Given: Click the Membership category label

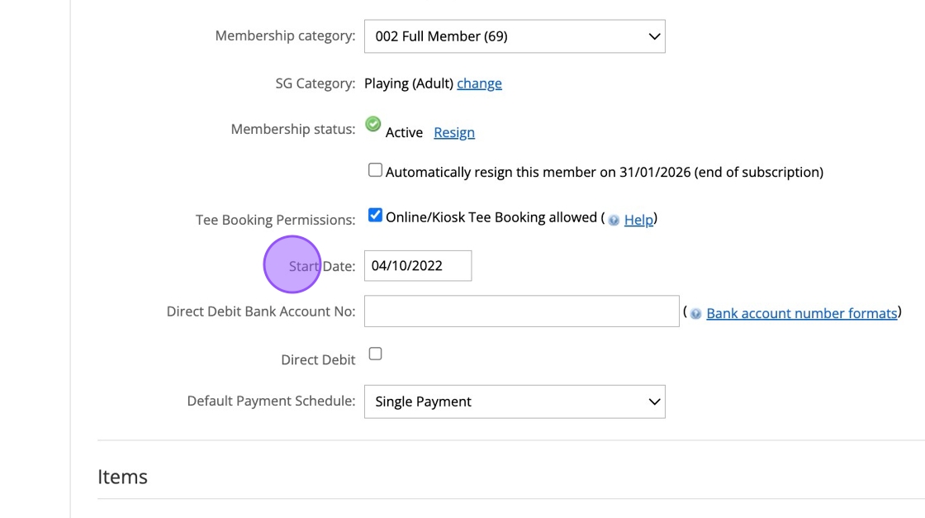Looking at the screenshot, I should click(x=285, y=36).
